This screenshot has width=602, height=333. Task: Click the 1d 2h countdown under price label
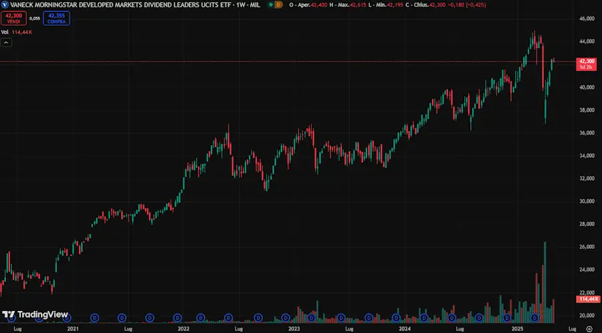585,67
